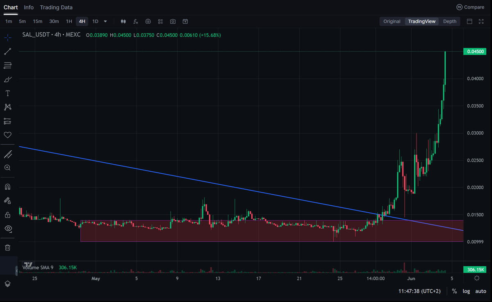
Task: Open the go to date calendar icon
Action: click(x=185, y=21)
